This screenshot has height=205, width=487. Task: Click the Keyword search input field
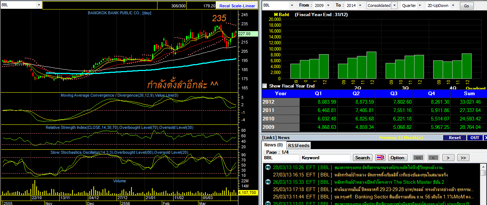point(326,158)
